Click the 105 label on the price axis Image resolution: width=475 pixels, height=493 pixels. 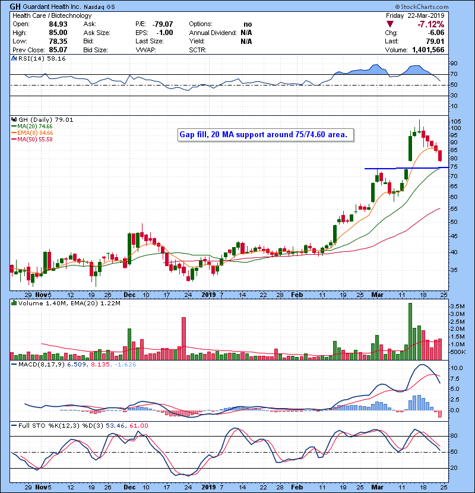456,121
